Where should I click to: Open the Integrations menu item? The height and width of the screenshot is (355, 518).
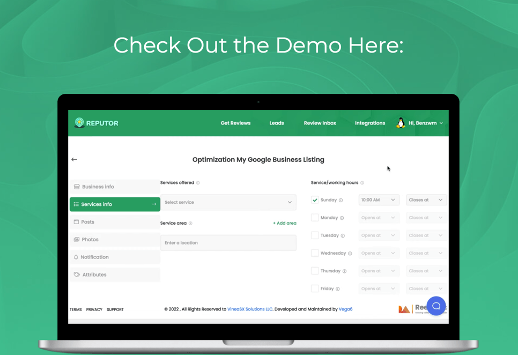pyautogui.click(x=370, y=123)
